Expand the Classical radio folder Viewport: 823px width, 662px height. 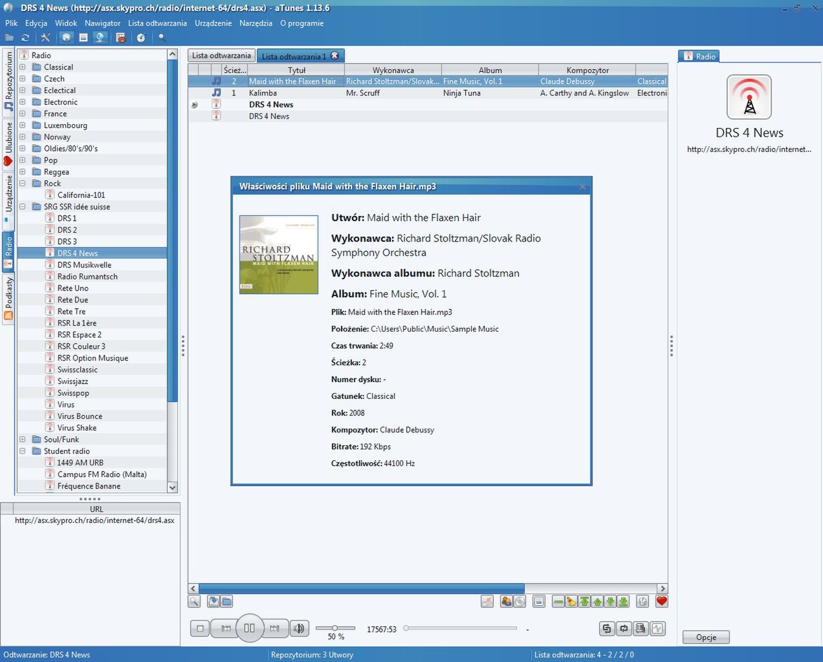[22, 67]
